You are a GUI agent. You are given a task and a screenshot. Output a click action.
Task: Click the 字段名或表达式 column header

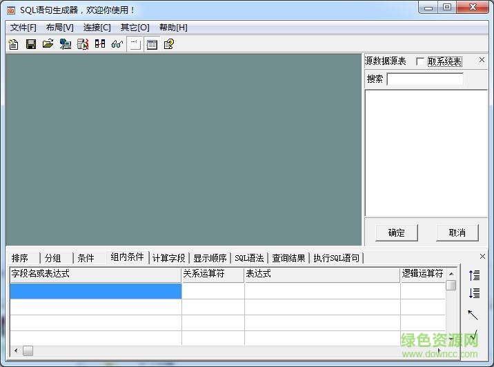pos(95,275)
